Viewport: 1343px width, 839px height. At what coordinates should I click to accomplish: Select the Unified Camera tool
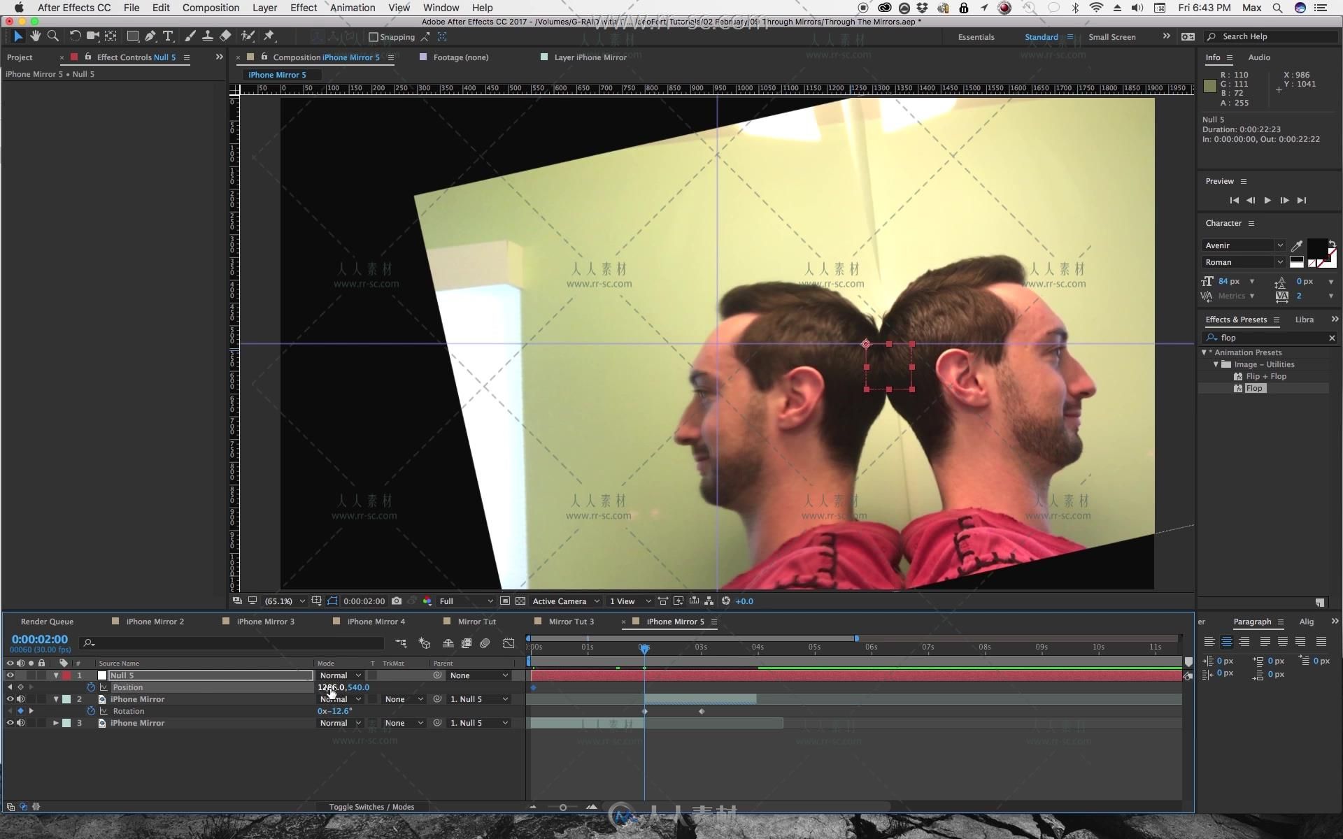click(92, 36)
